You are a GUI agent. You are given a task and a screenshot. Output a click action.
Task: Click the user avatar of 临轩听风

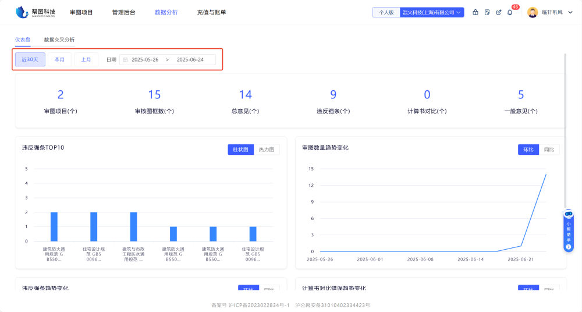click(532, 12)
